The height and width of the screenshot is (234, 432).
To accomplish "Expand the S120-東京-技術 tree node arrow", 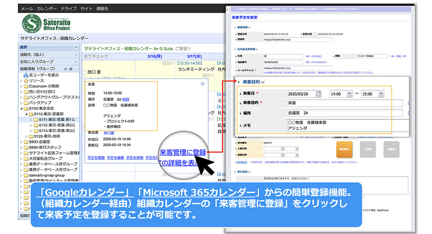I will click(x=26, y=136).
